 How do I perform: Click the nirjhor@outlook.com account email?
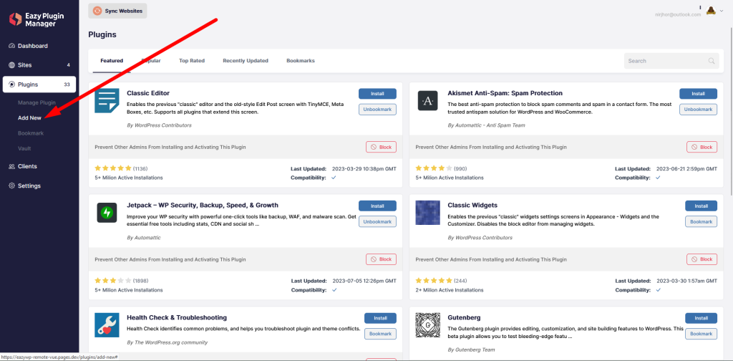[x=678, y=14]
